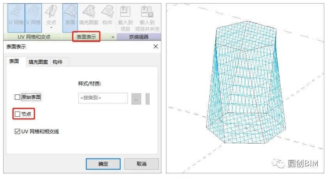
Task: Toggle the V 网格 ribbon tool
Action: (x=34, y=18)
